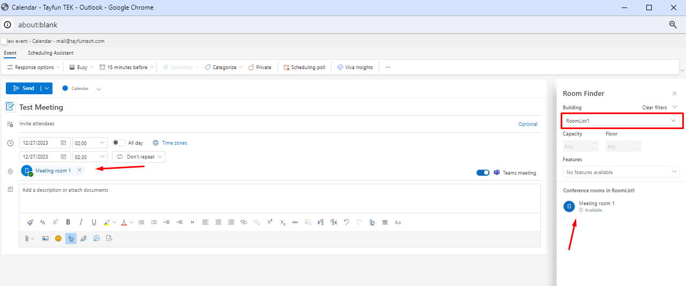Image resolution: width=686 pixels, height=286 pixels.
Task: Toggle the All day switch
Action: (119, 143)
